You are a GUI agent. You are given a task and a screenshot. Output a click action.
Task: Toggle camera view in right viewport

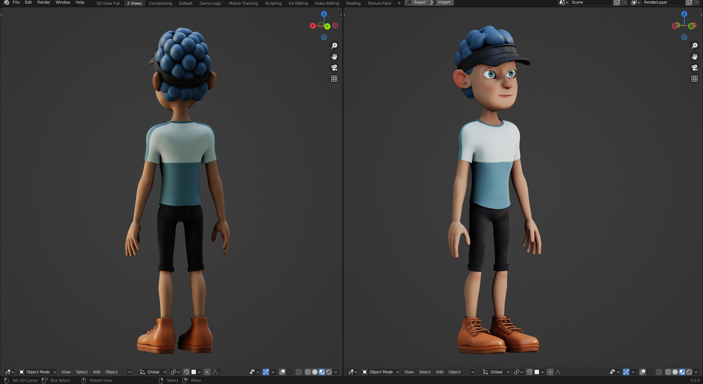click(x=694, y=68)
